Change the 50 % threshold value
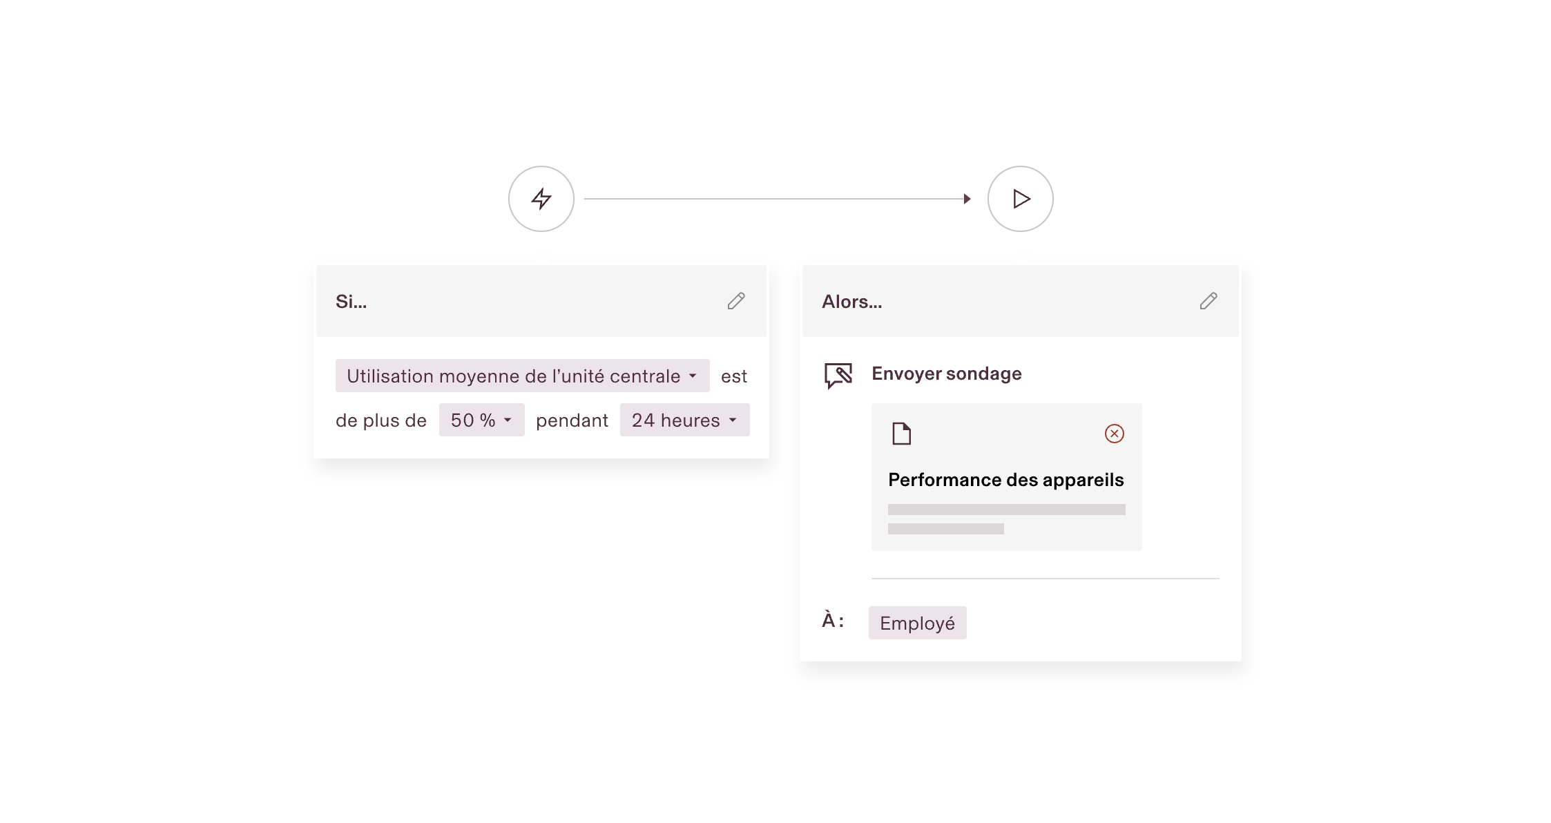The image size is (1551, 823). click(481, 420)
